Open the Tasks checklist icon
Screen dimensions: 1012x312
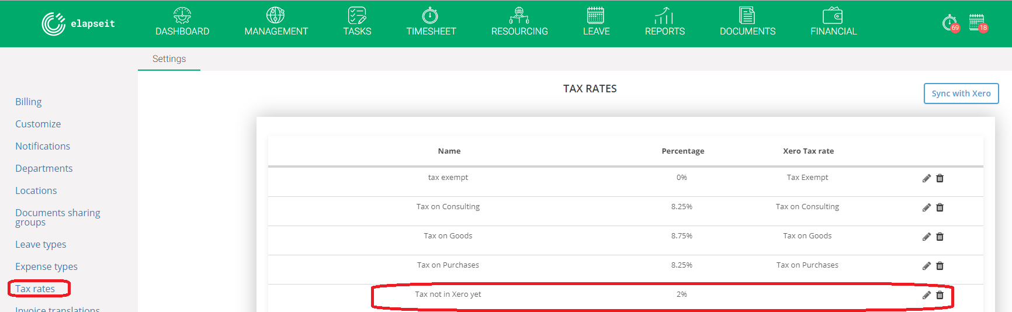[357, 15]
